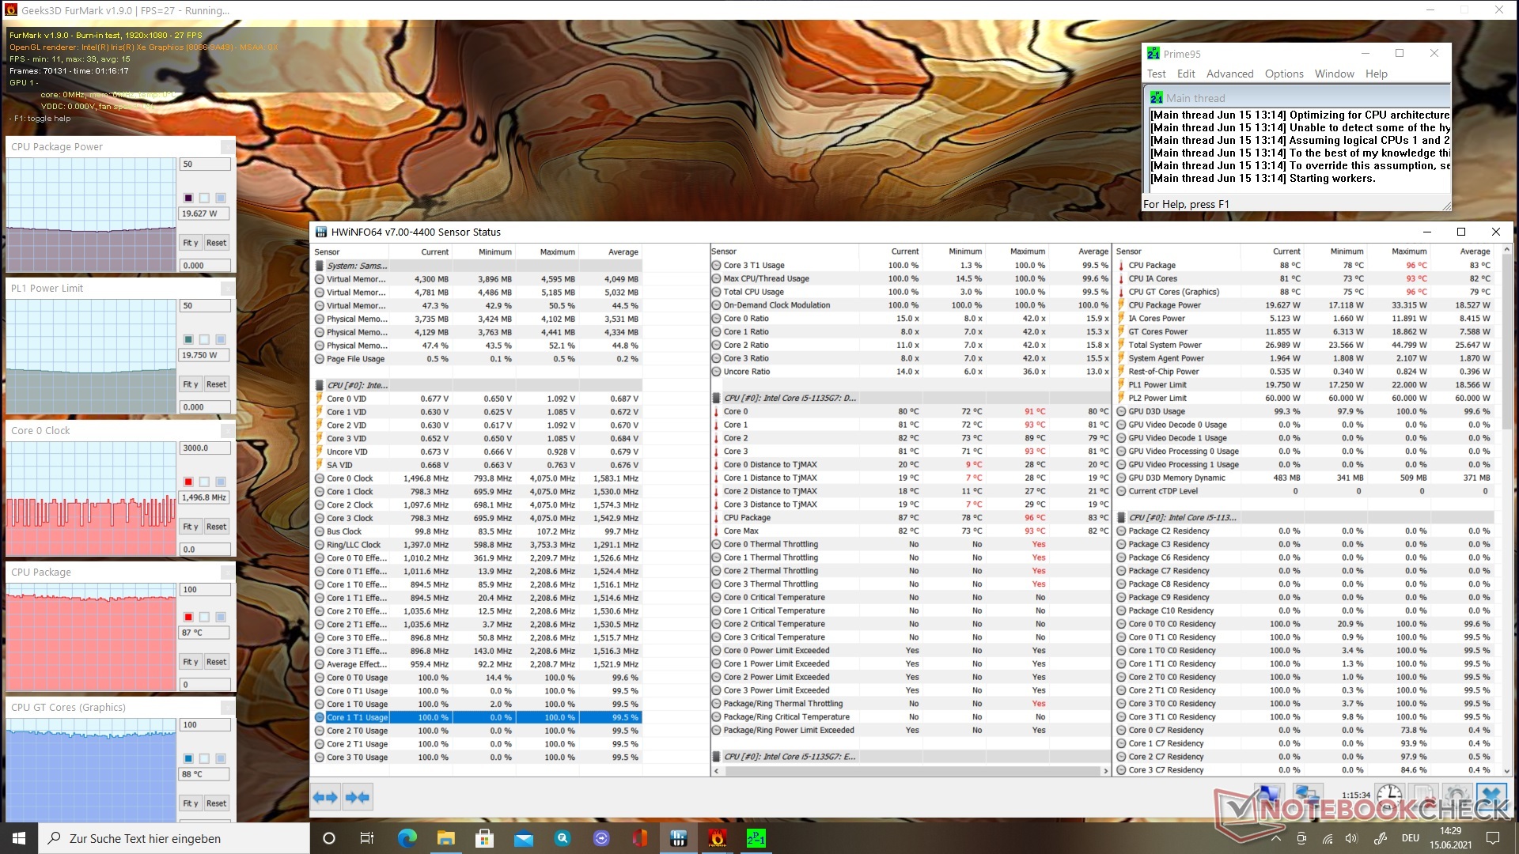Click Fit y in CPU Package Power graph
The image size is (1519, 854).
click(x=190, y=243)
